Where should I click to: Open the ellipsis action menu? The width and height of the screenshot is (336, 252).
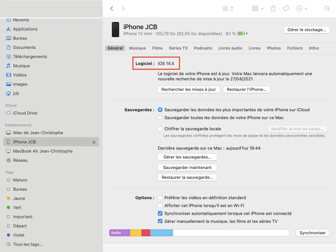click(302, 9)
